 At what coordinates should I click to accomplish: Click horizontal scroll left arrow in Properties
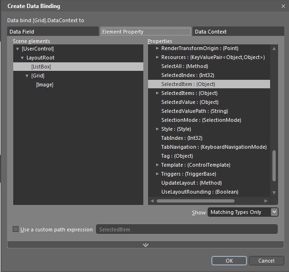152,201
